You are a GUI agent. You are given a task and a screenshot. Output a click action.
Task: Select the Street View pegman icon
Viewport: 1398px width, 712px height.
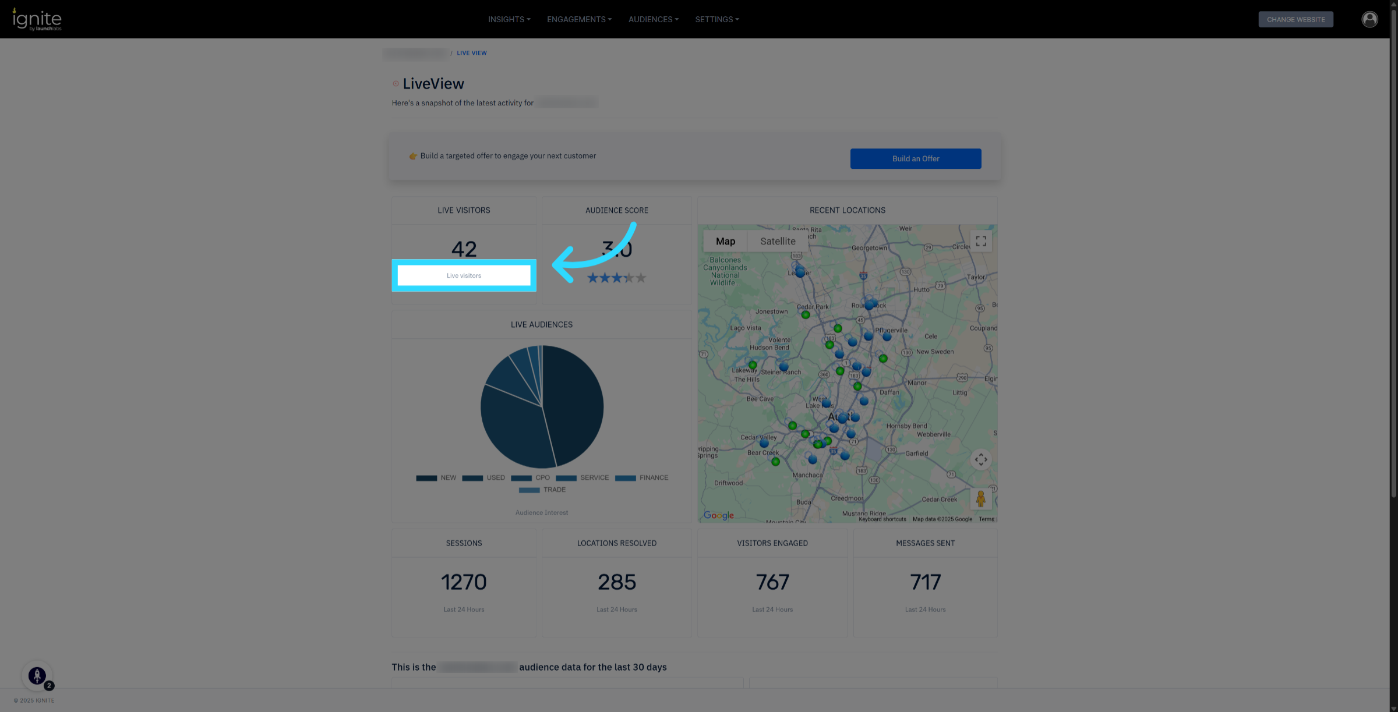pos(981,498)
